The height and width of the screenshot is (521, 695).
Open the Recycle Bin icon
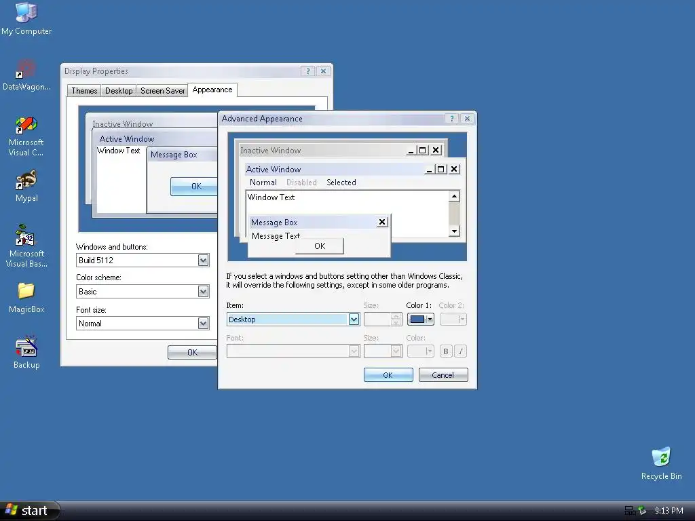click(x=661, y=463)
